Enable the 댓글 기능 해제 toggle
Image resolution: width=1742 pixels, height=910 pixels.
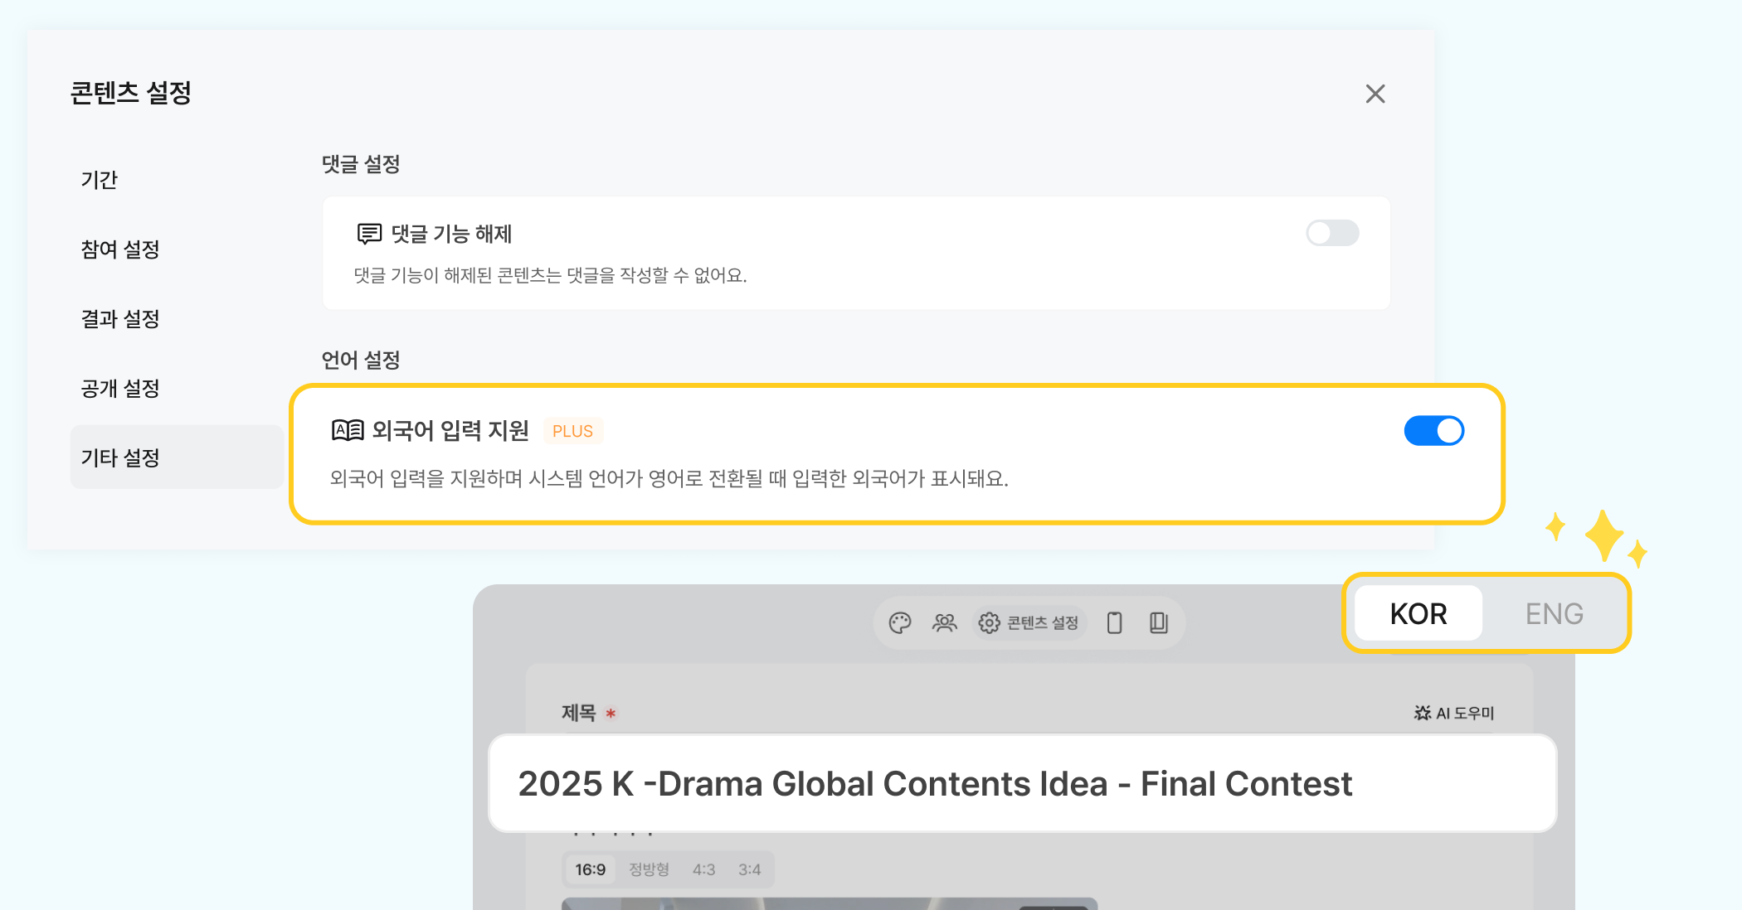(x=1332, y=233)
